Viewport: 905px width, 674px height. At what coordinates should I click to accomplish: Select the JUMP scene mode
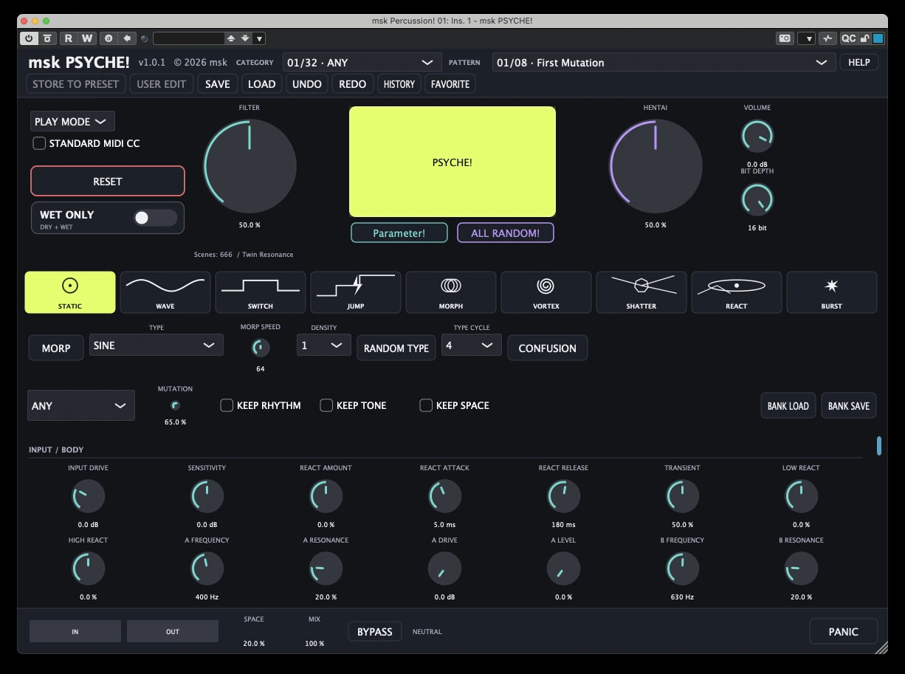click(x=356, y=292)
